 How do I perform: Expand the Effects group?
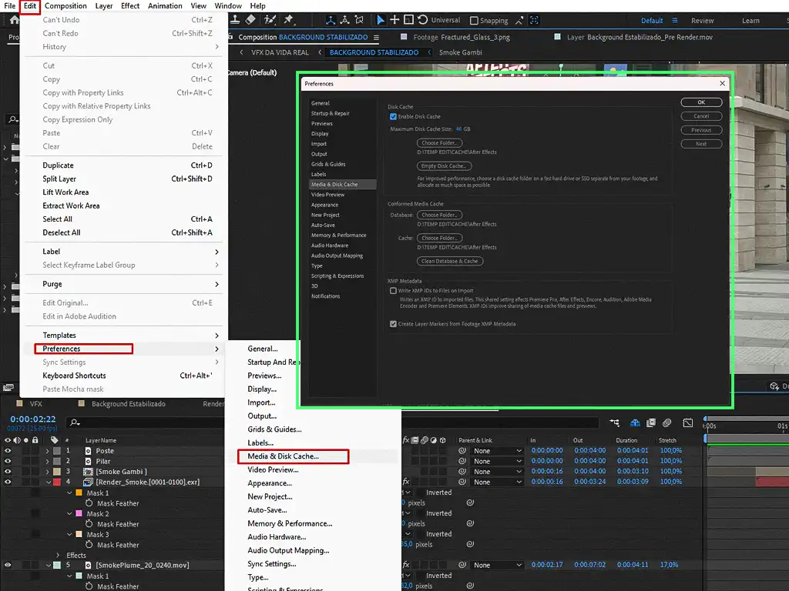click(x=58, y=556)
